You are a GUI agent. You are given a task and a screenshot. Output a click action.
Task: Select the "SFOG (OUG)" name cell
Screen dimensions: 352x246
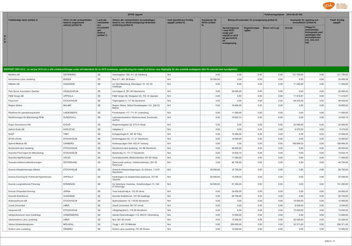[x=34, y=139]
